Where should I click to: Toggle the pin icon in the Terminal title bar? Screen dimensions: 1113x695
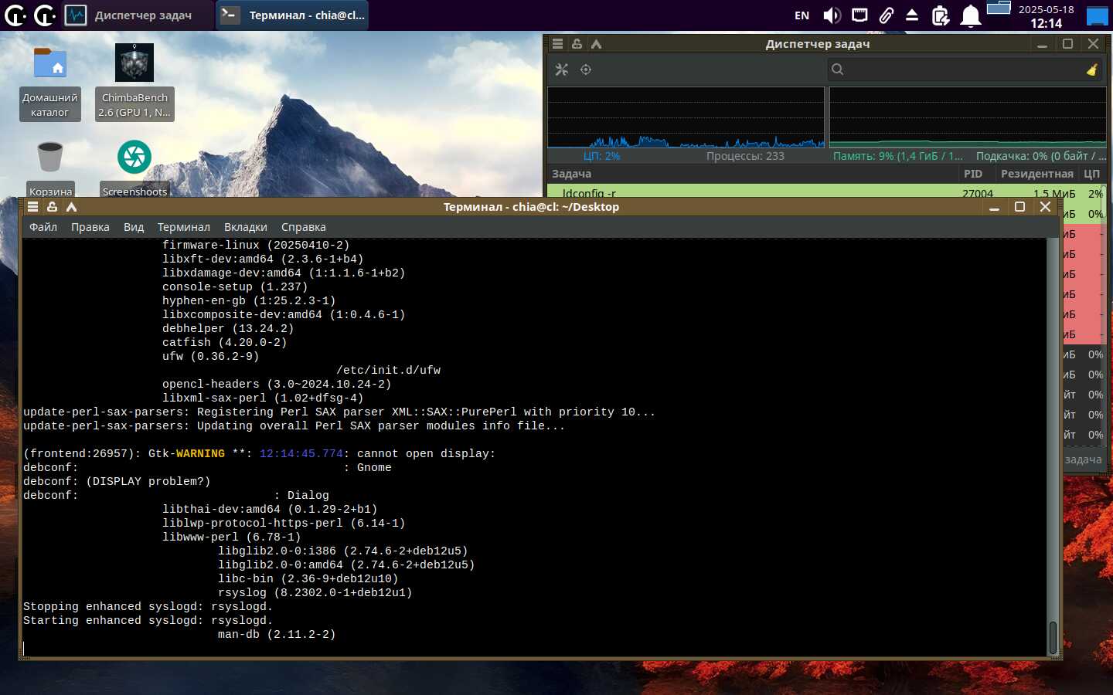pyautogui.click(x=52, y=207)
